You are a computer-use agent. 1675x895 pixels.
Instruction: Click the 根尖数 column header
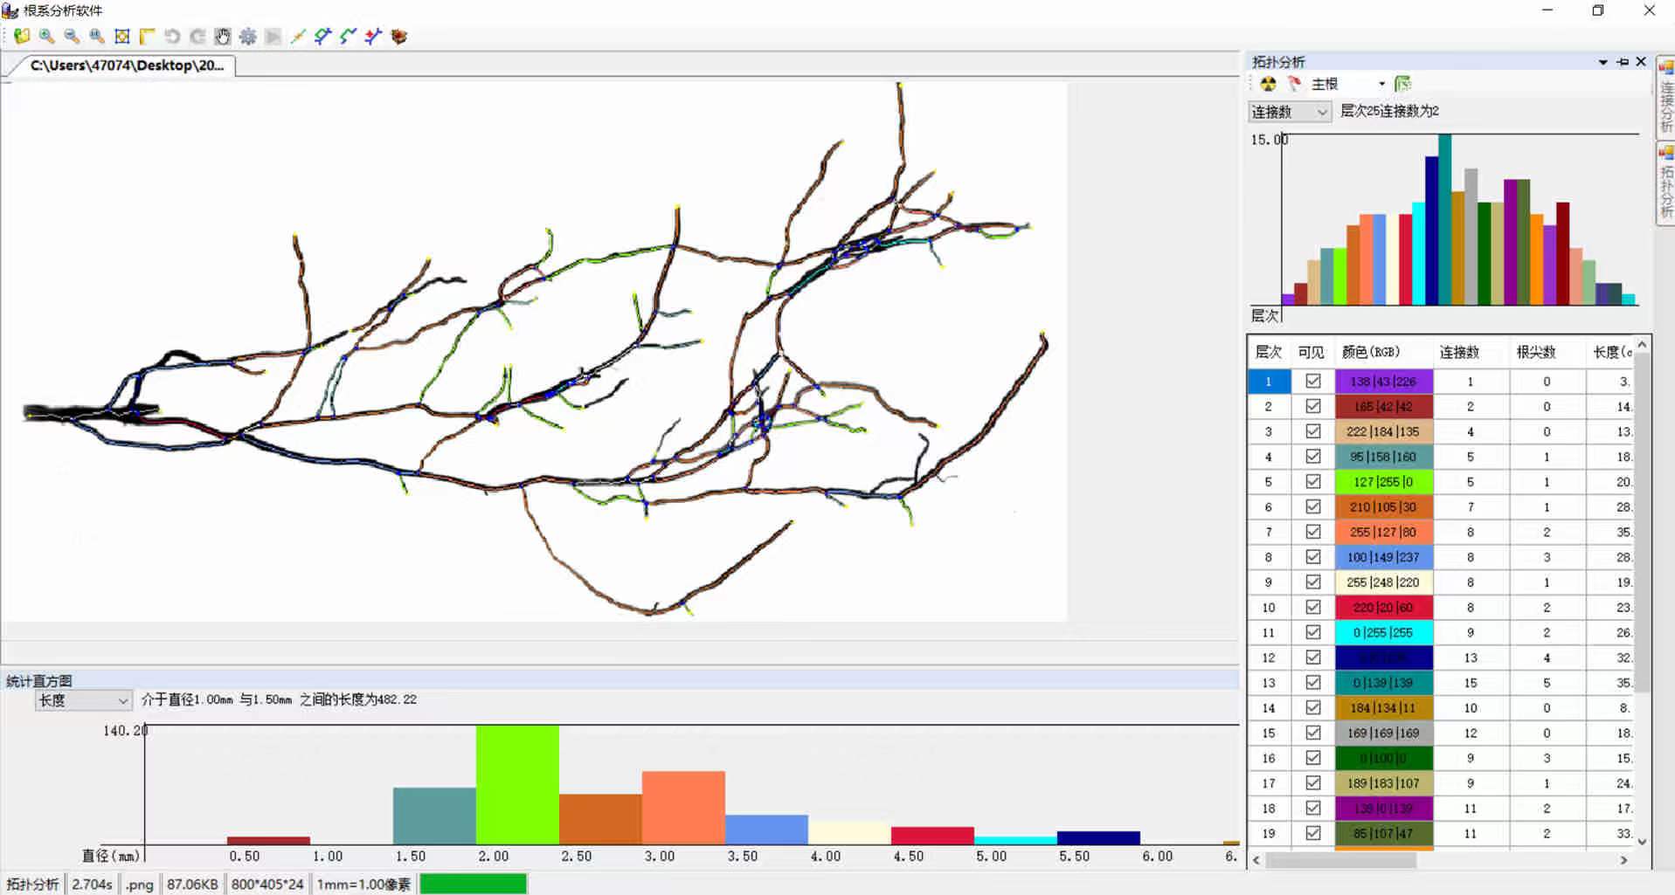coord(1535,352)
